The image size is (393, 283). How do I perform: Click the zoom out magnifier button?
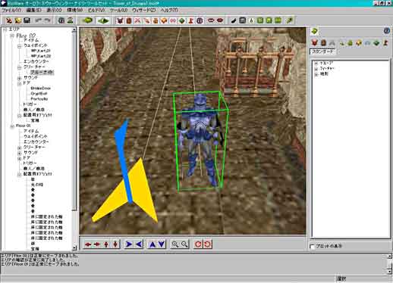(184, 244)
